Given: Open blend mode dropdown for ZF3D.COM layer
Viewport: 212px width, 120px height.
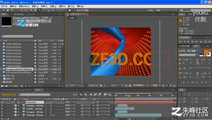Looking at the screenshot, I should click(x=70, y=102).
